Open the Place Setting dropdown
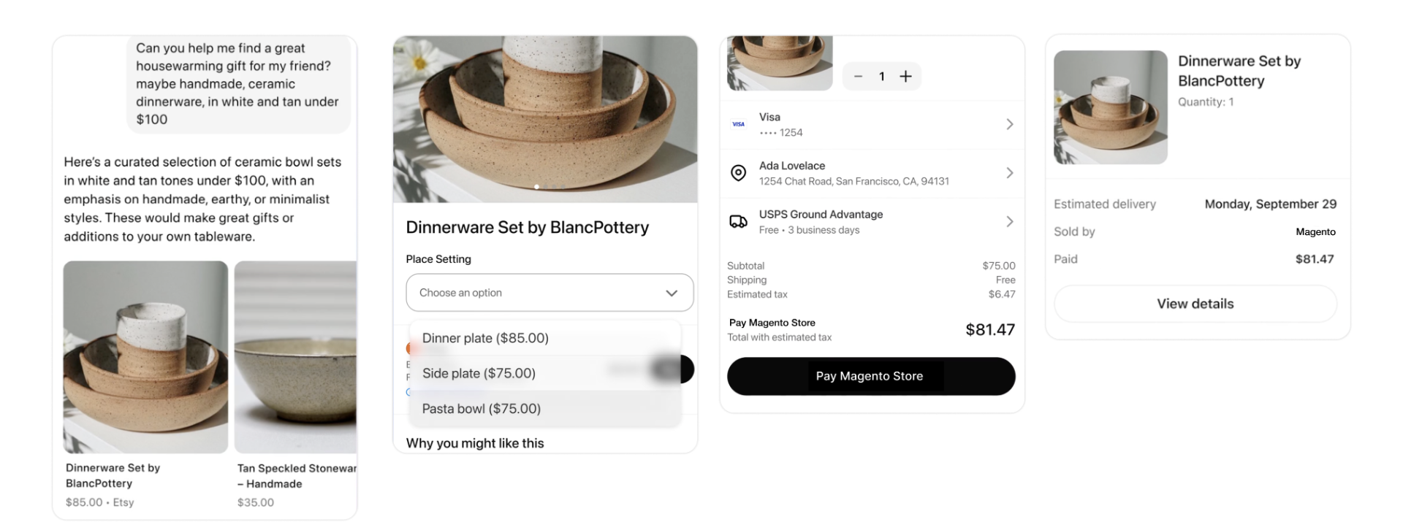Screen dimensions: 1403x522 (x=550, y=293)
